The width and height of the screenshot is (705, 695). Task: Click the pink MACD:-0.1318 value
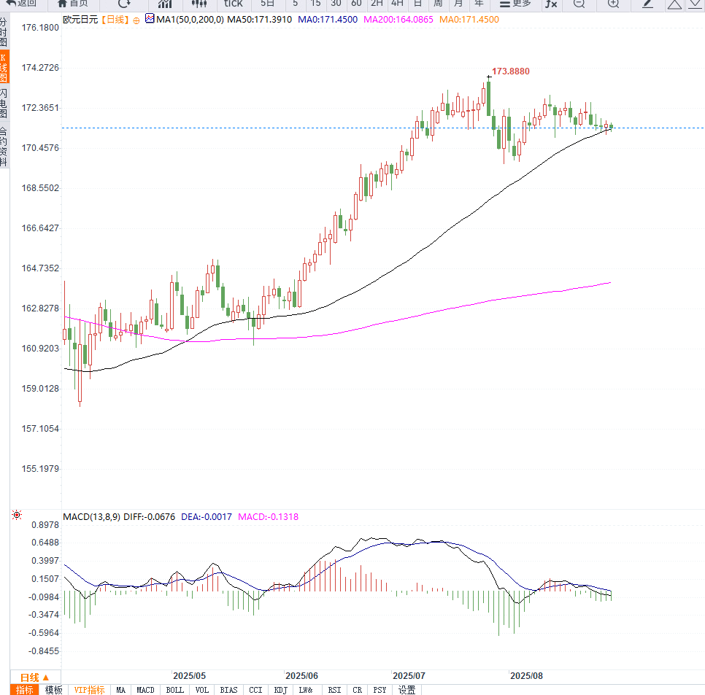pos(268,516)
